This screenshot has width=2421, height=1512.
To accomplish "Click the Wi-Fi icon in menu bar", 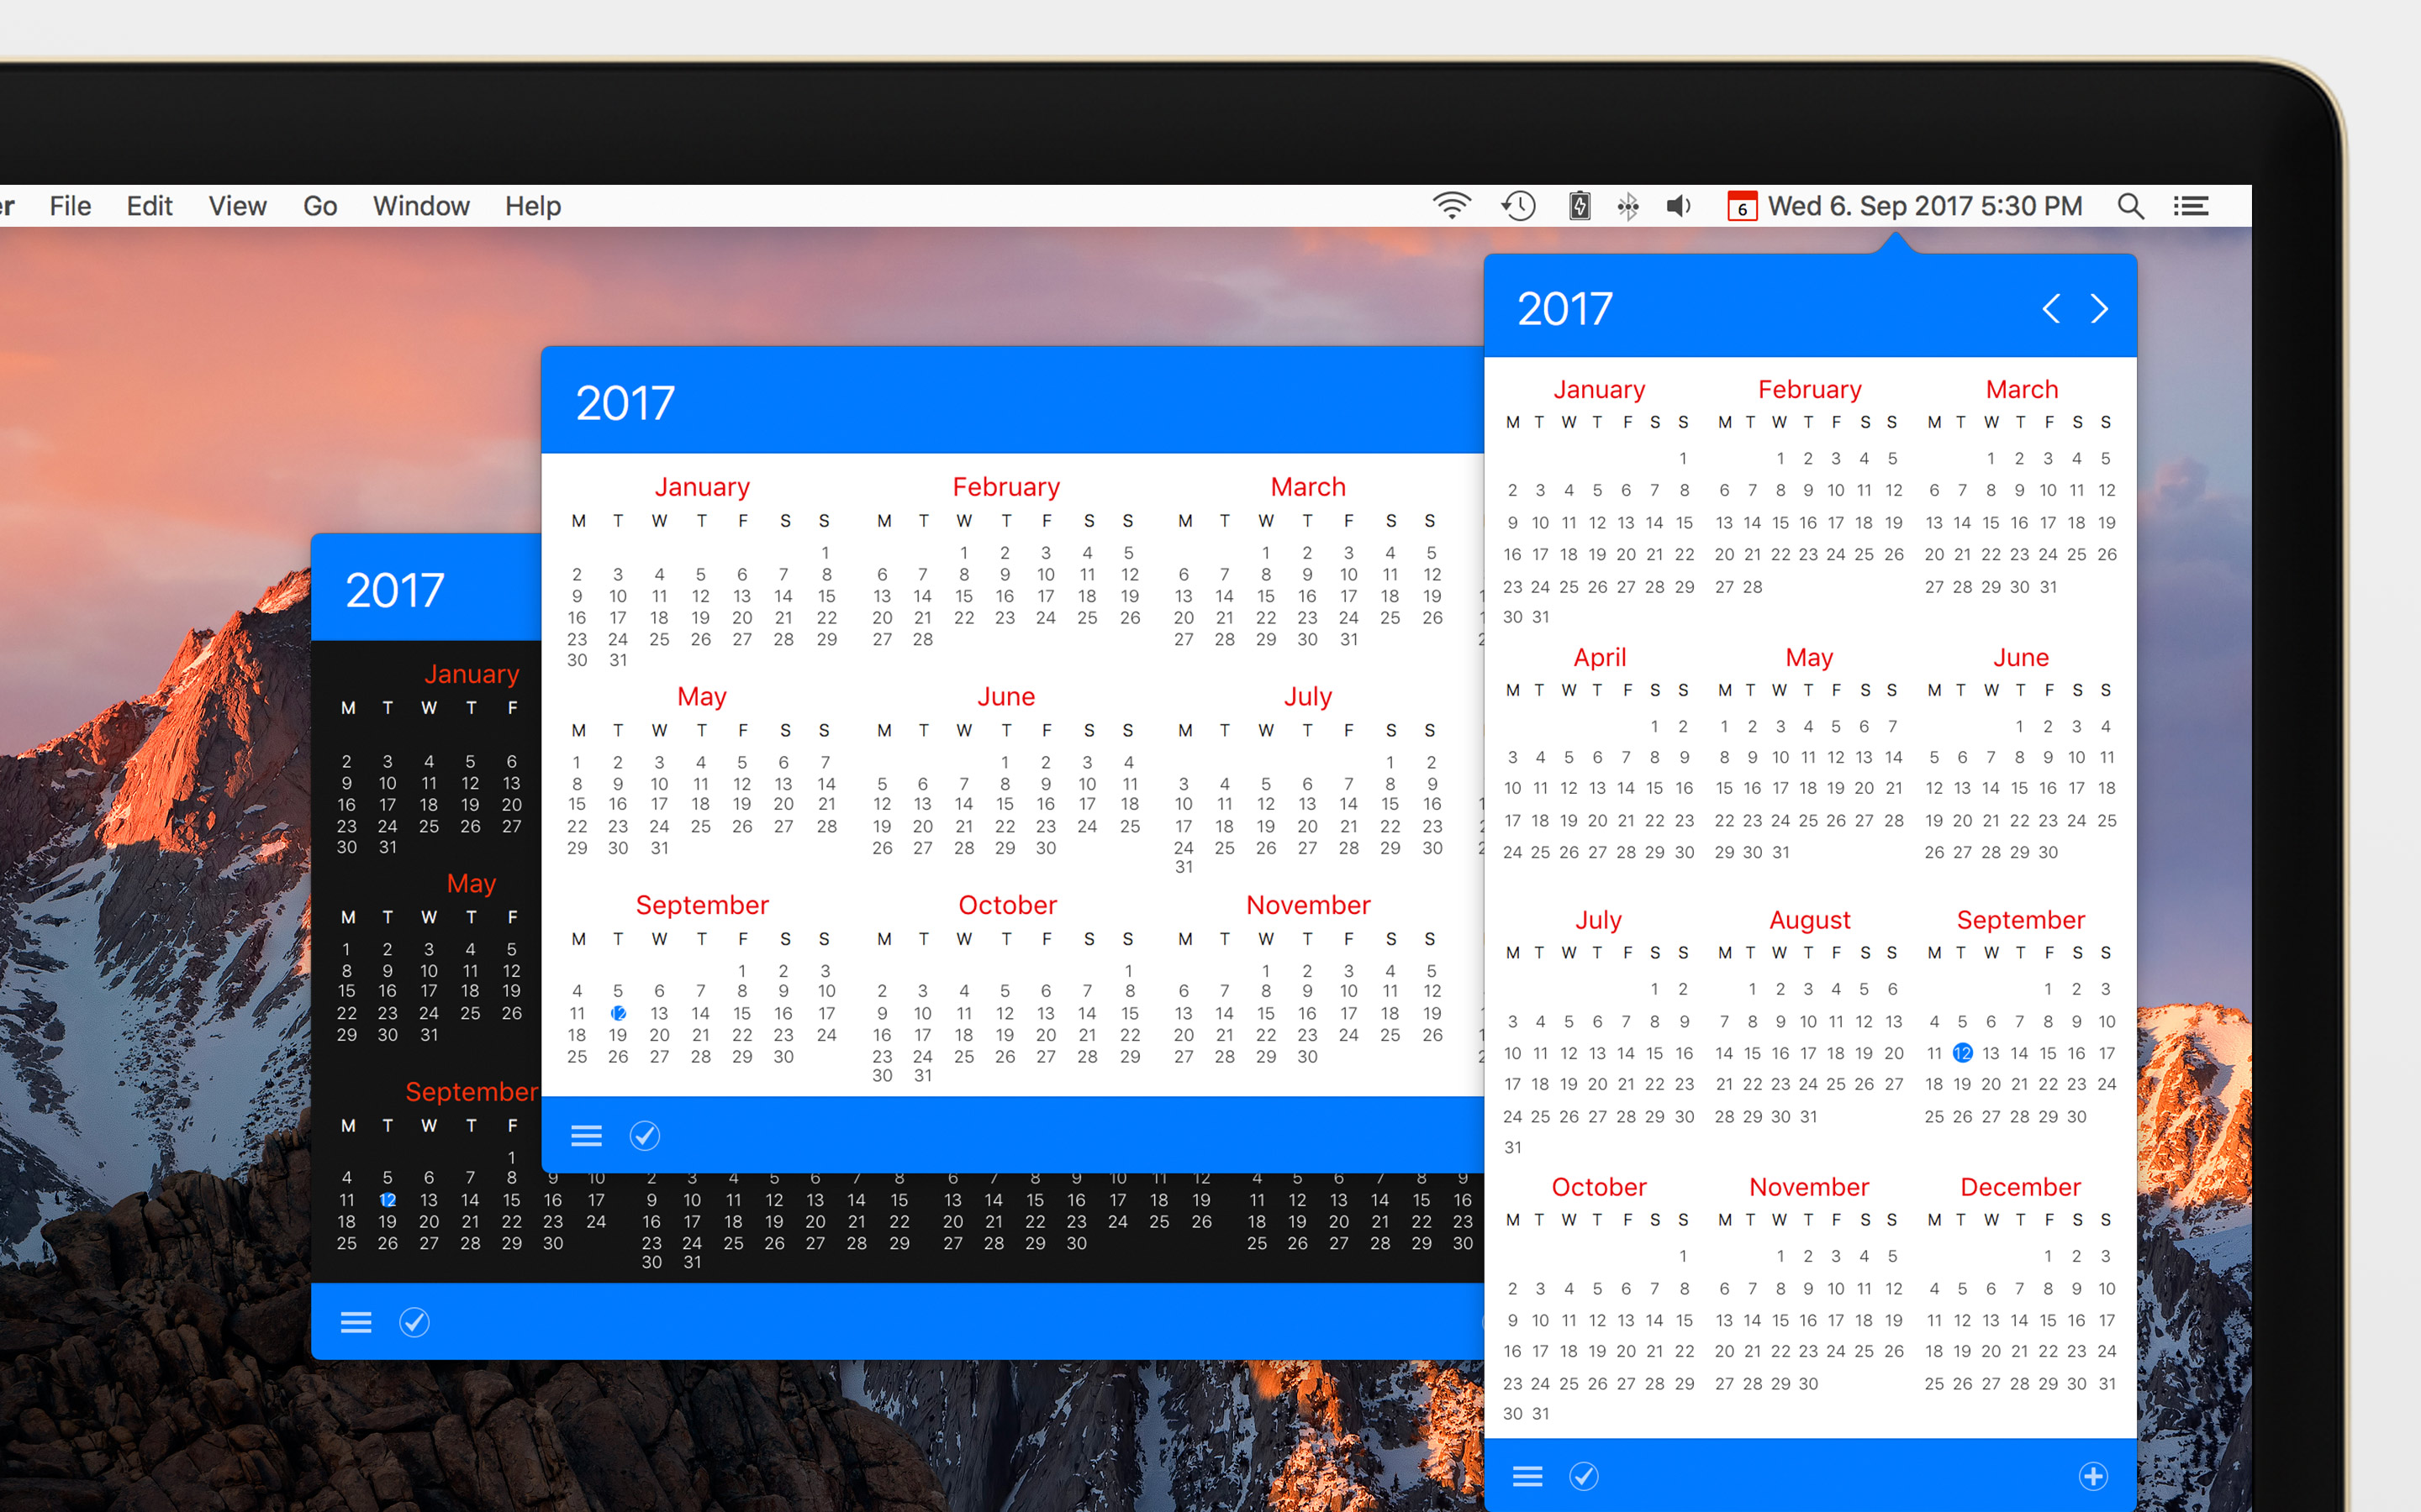I will coord(1453,204).
